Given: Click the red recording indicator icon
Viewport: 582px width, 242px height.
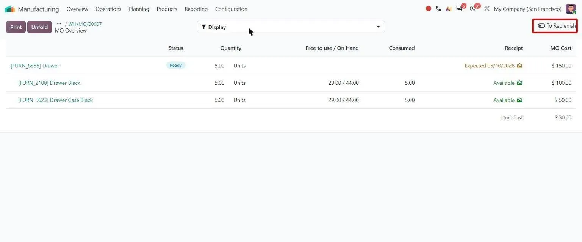Looking at the screenshot, I should tap(429, 9).
